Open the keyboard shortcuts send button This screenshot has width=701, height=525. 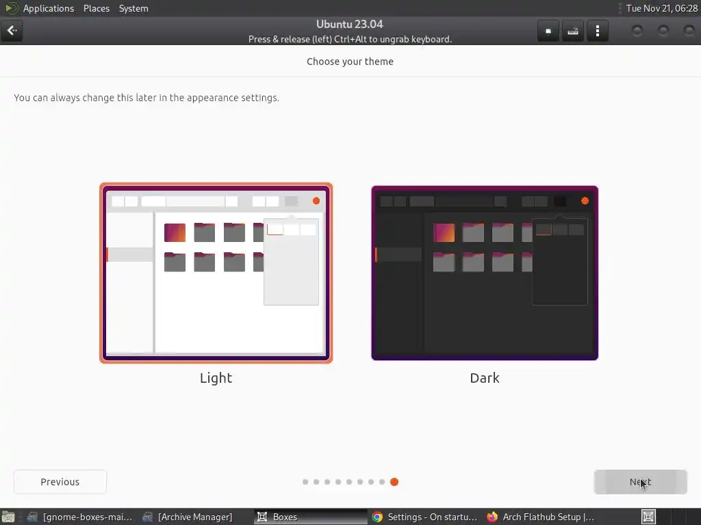tap(573, 31)
